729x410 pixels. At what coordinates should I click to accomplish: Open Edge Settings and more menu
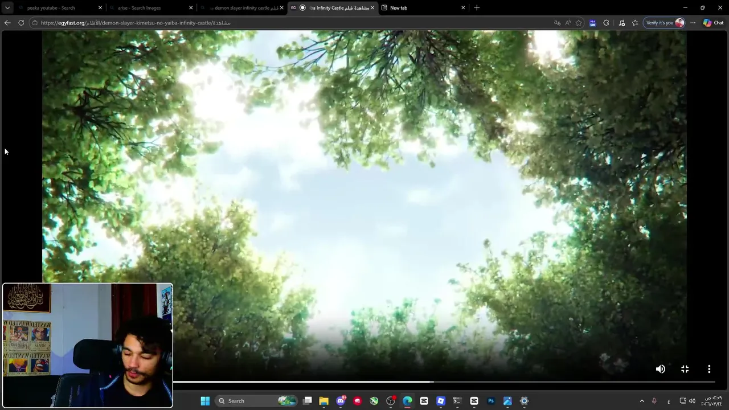[693, 23]
